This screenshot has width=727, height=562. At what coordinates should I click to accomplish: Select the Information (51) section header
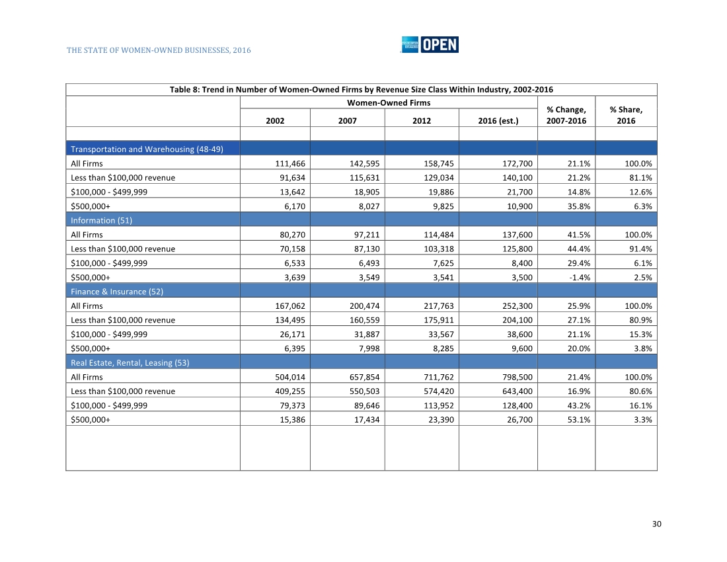pos(101,220)
